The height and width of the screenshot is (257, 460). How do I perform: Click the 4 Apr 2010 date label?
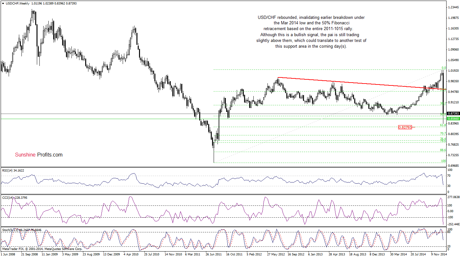131,254
